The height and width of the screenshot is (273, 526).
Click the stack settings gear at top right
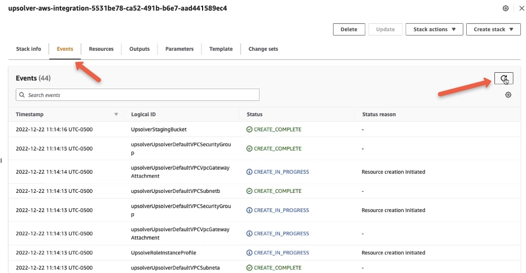click(506, 8)
